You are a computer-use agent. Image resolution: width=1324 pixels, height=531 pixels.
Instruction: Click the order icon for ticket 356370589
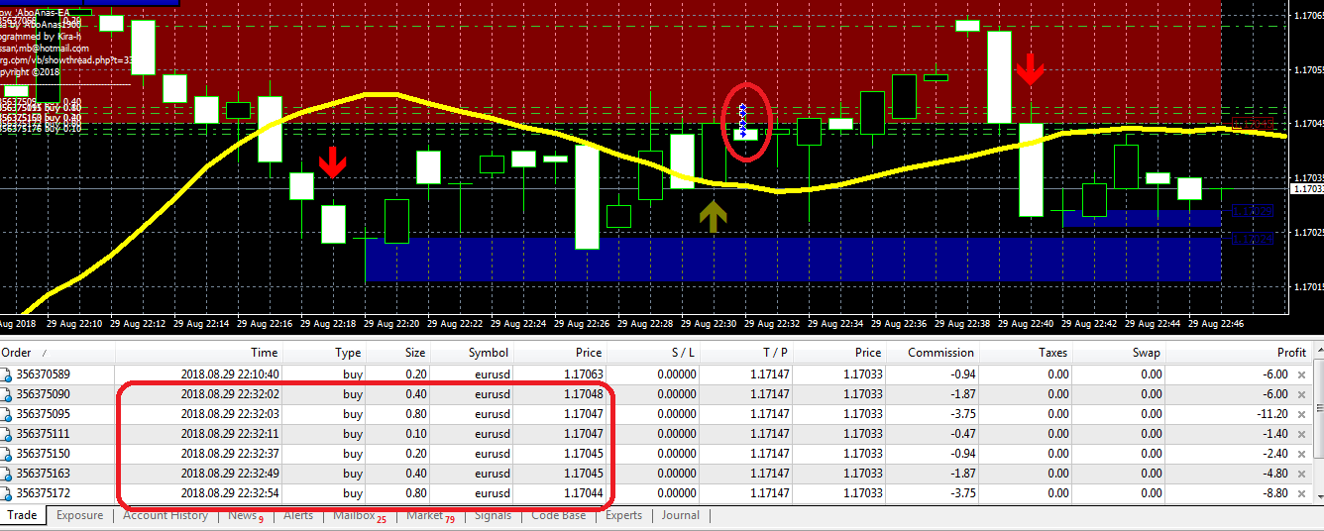[x=8, y=374]
